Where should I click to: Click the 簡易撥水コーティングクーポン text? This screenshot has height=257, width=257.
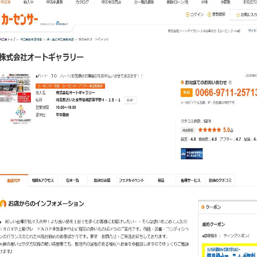pyautogui.click(x=226, y=236)
